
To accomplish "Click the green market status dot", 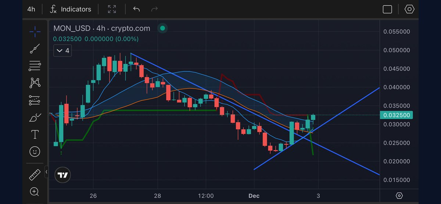I will (162, 28).
